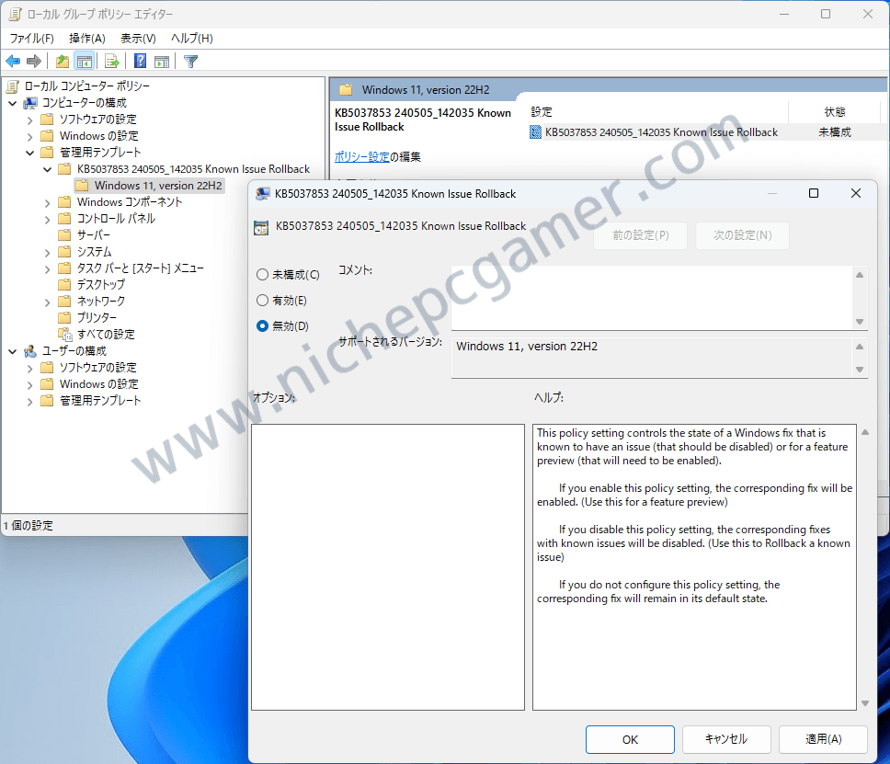Expand the Windows コンポーネント node
Viewport: 890px width, 764px height.
pyautogui.click(x=48, y=202)
